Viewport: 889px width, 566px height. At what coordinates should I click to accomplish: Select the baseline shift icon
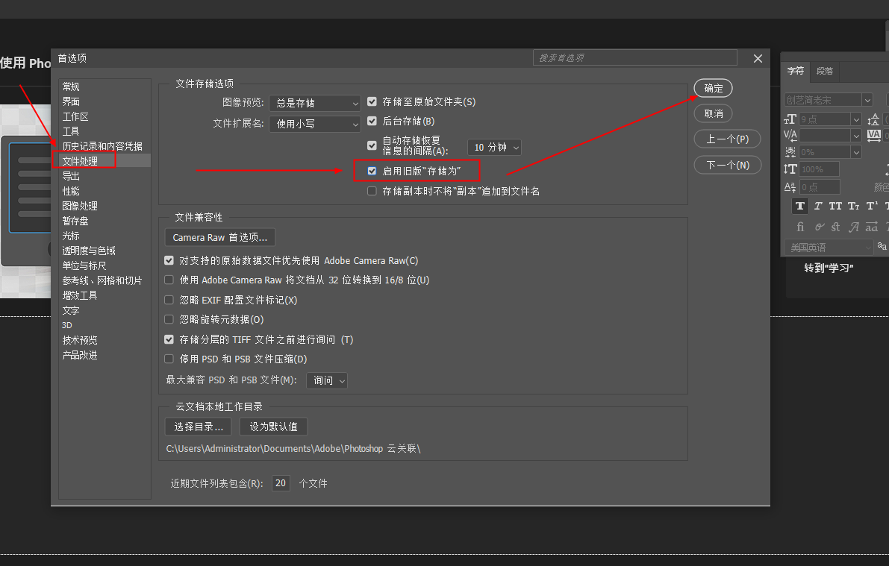792,186
